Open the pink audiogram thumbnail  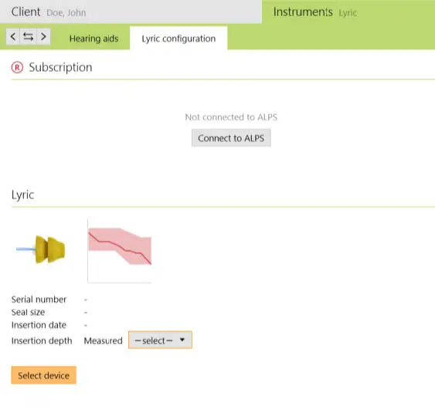pos(120,251)
